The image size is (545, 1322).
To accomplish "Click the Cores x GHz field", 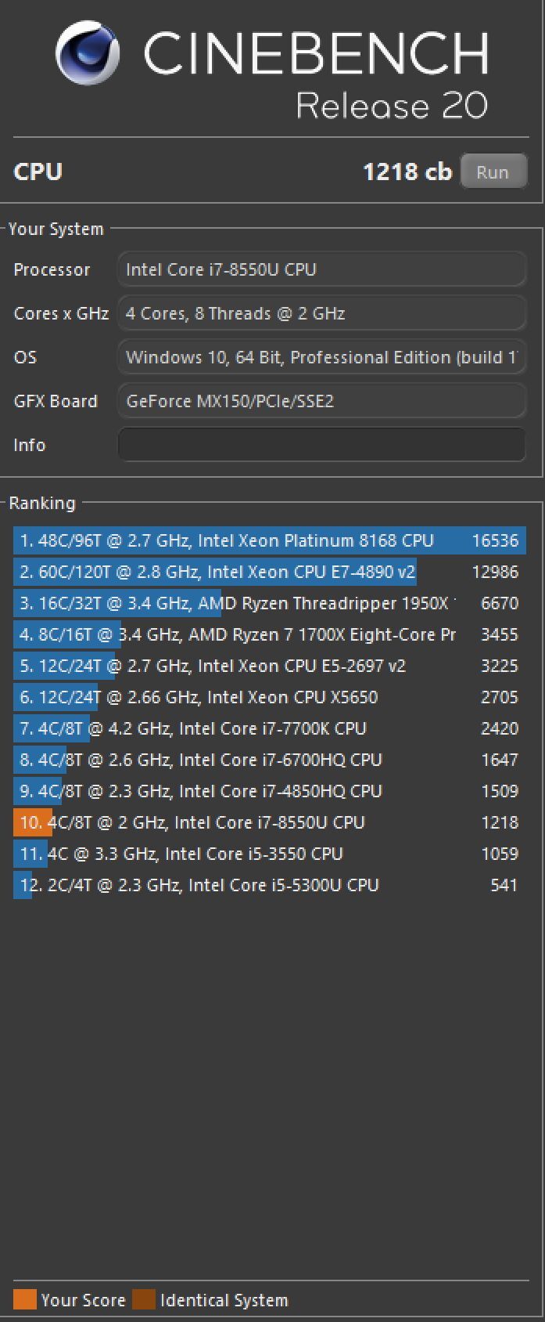I will (322, 313).
